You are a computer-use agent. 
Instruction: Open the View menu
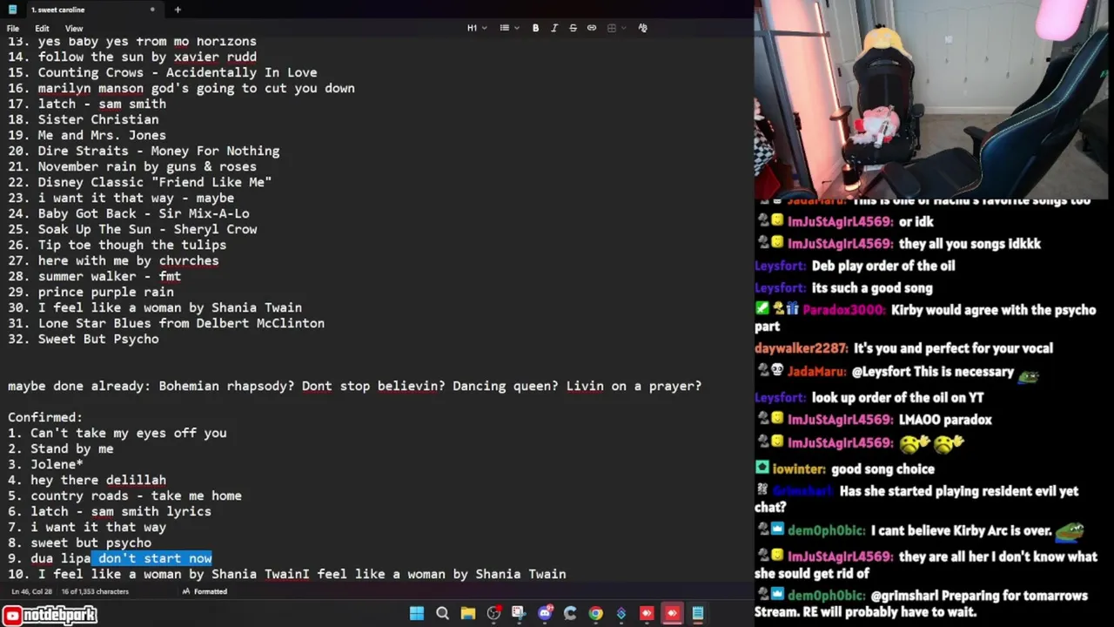[x=74, y=29]
